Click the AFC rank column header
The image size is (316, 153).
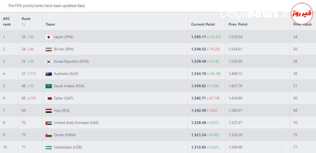point(7,22)
